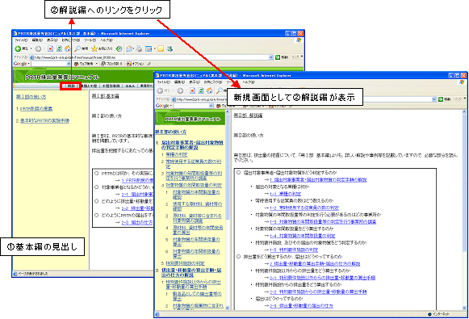Image resolution: width=469 pixels, height=319 pixels.
Task: Click Search magnifier in front IE toolbar
Action: point(220,90)
